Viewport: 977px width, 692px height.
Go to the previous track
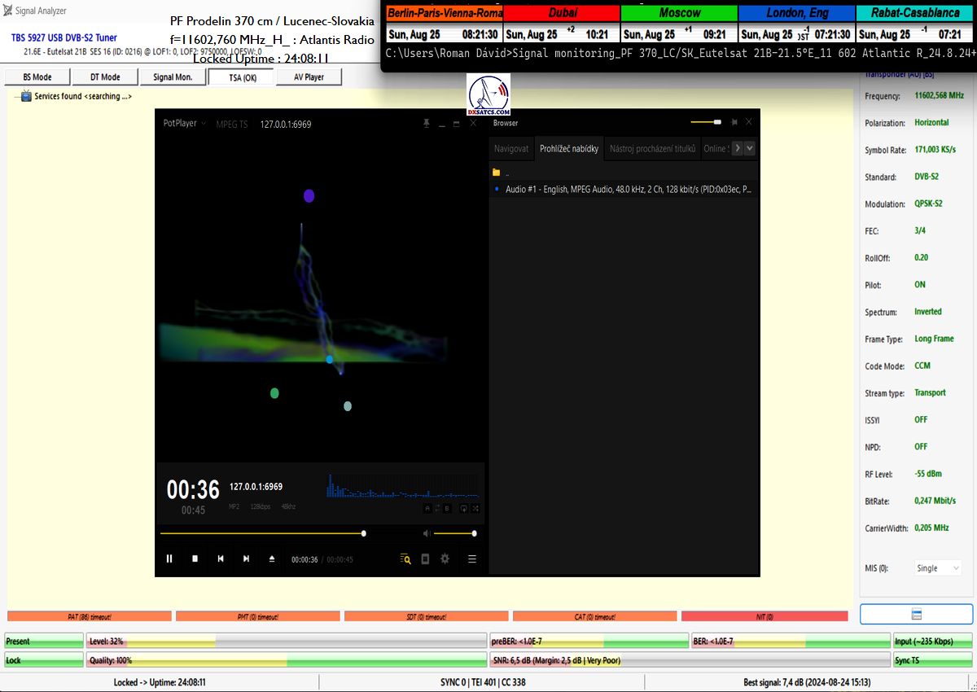tap(220, 558)
